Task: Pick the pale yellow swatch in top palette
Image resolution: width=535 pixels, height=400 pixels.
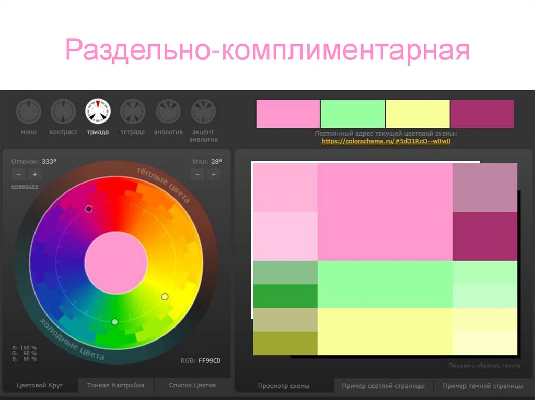Action: pos(417,114)
